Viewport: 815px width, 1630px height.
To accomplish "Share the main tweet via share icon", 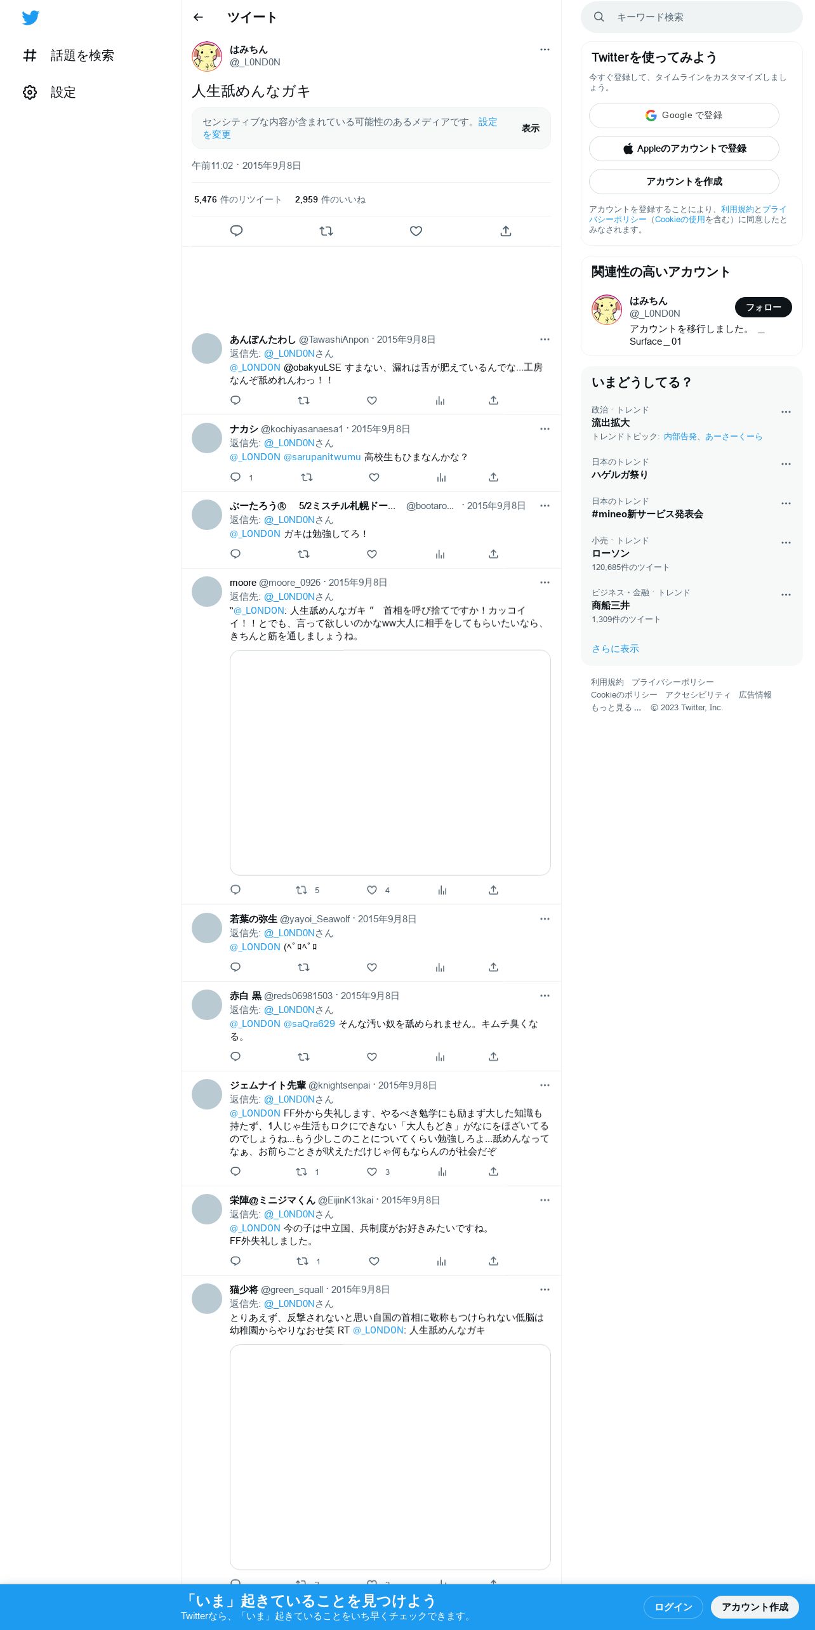I will click(x=506, y=231).
